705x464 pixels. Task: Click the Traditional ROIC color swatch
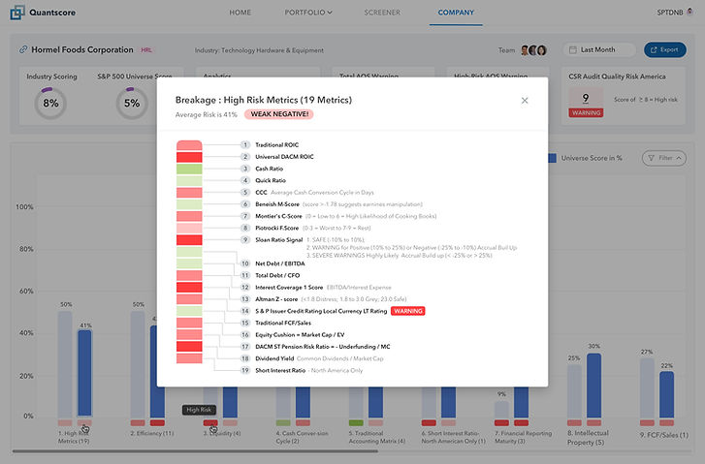(x=189, y=145)
